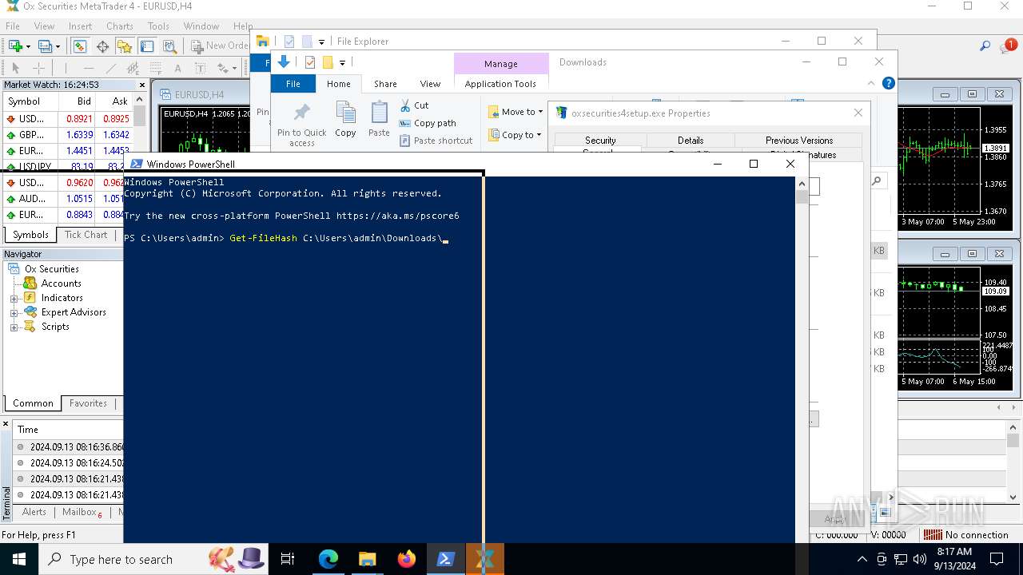Open the Mailbox tab in Terminal
The image size is (1023, 575).
point(80,512)
